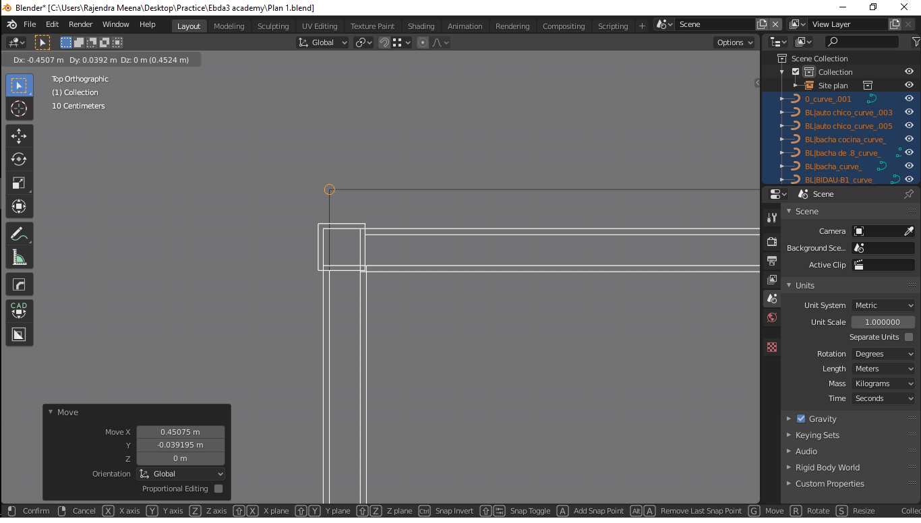Activate the Transform tool
The image size is (921, 523).
(19, 206)
